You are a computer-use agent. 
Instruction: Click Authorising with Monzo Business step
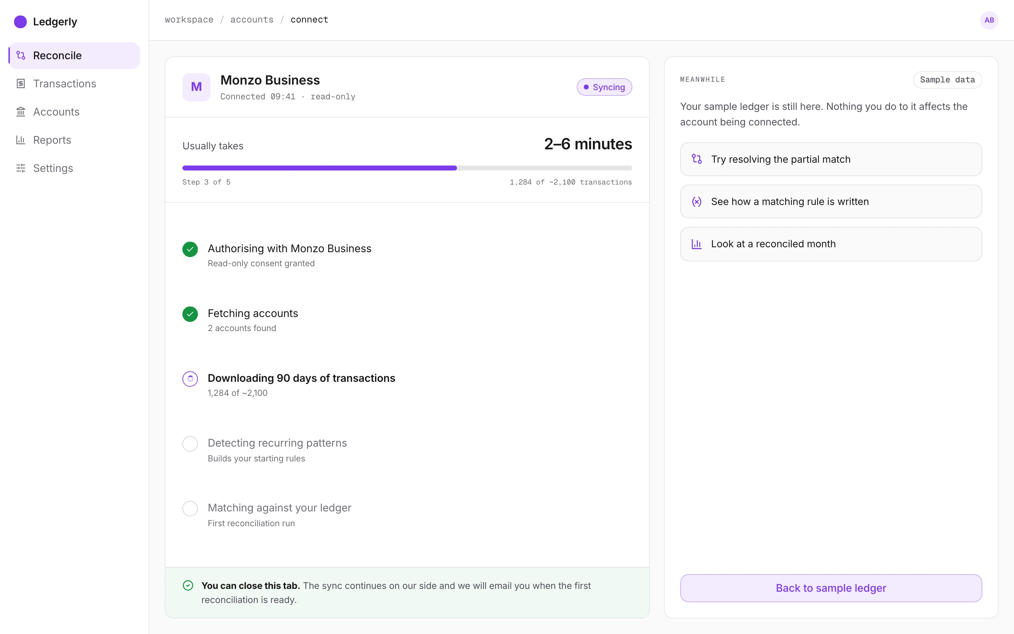[x=289, y=249]
